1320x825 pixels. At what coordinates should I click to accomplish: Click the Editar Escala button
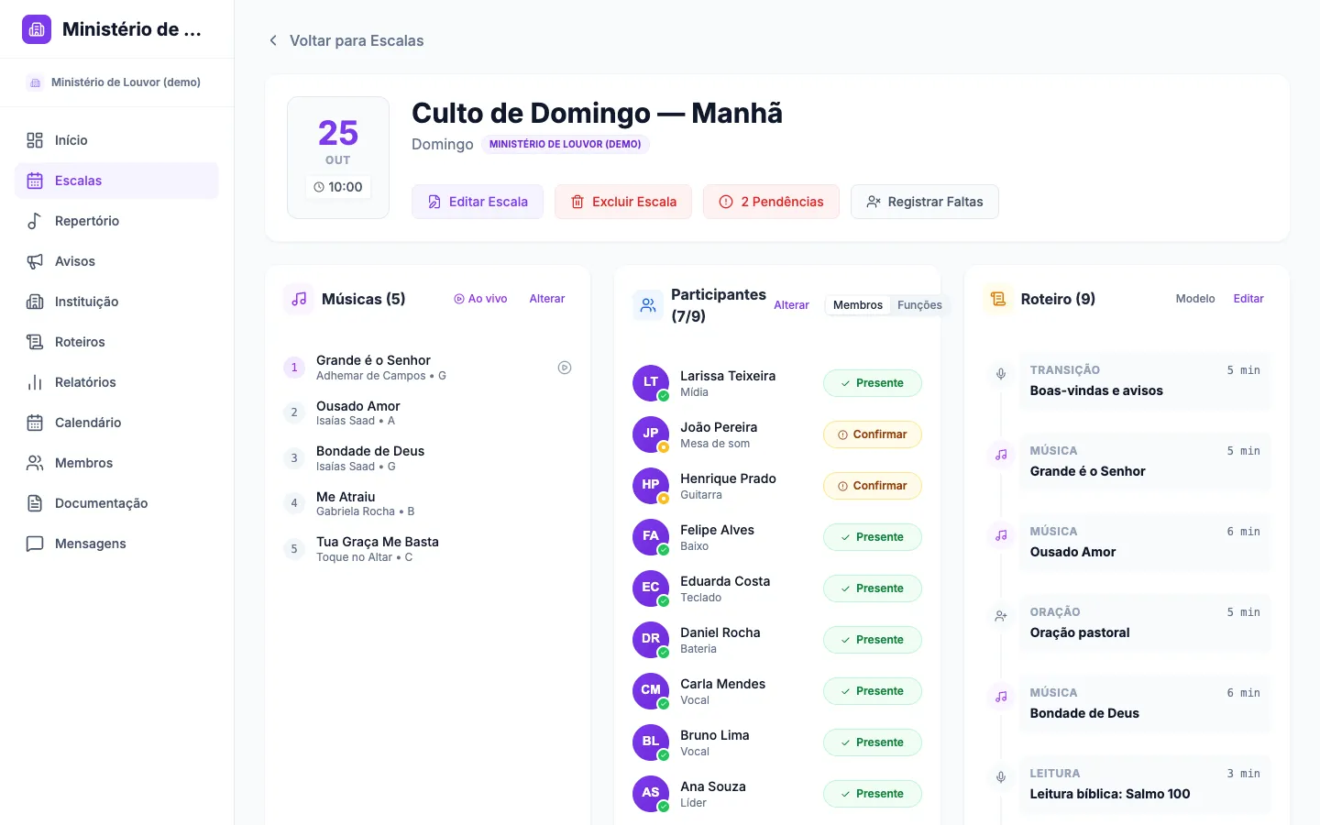point(478,202)
